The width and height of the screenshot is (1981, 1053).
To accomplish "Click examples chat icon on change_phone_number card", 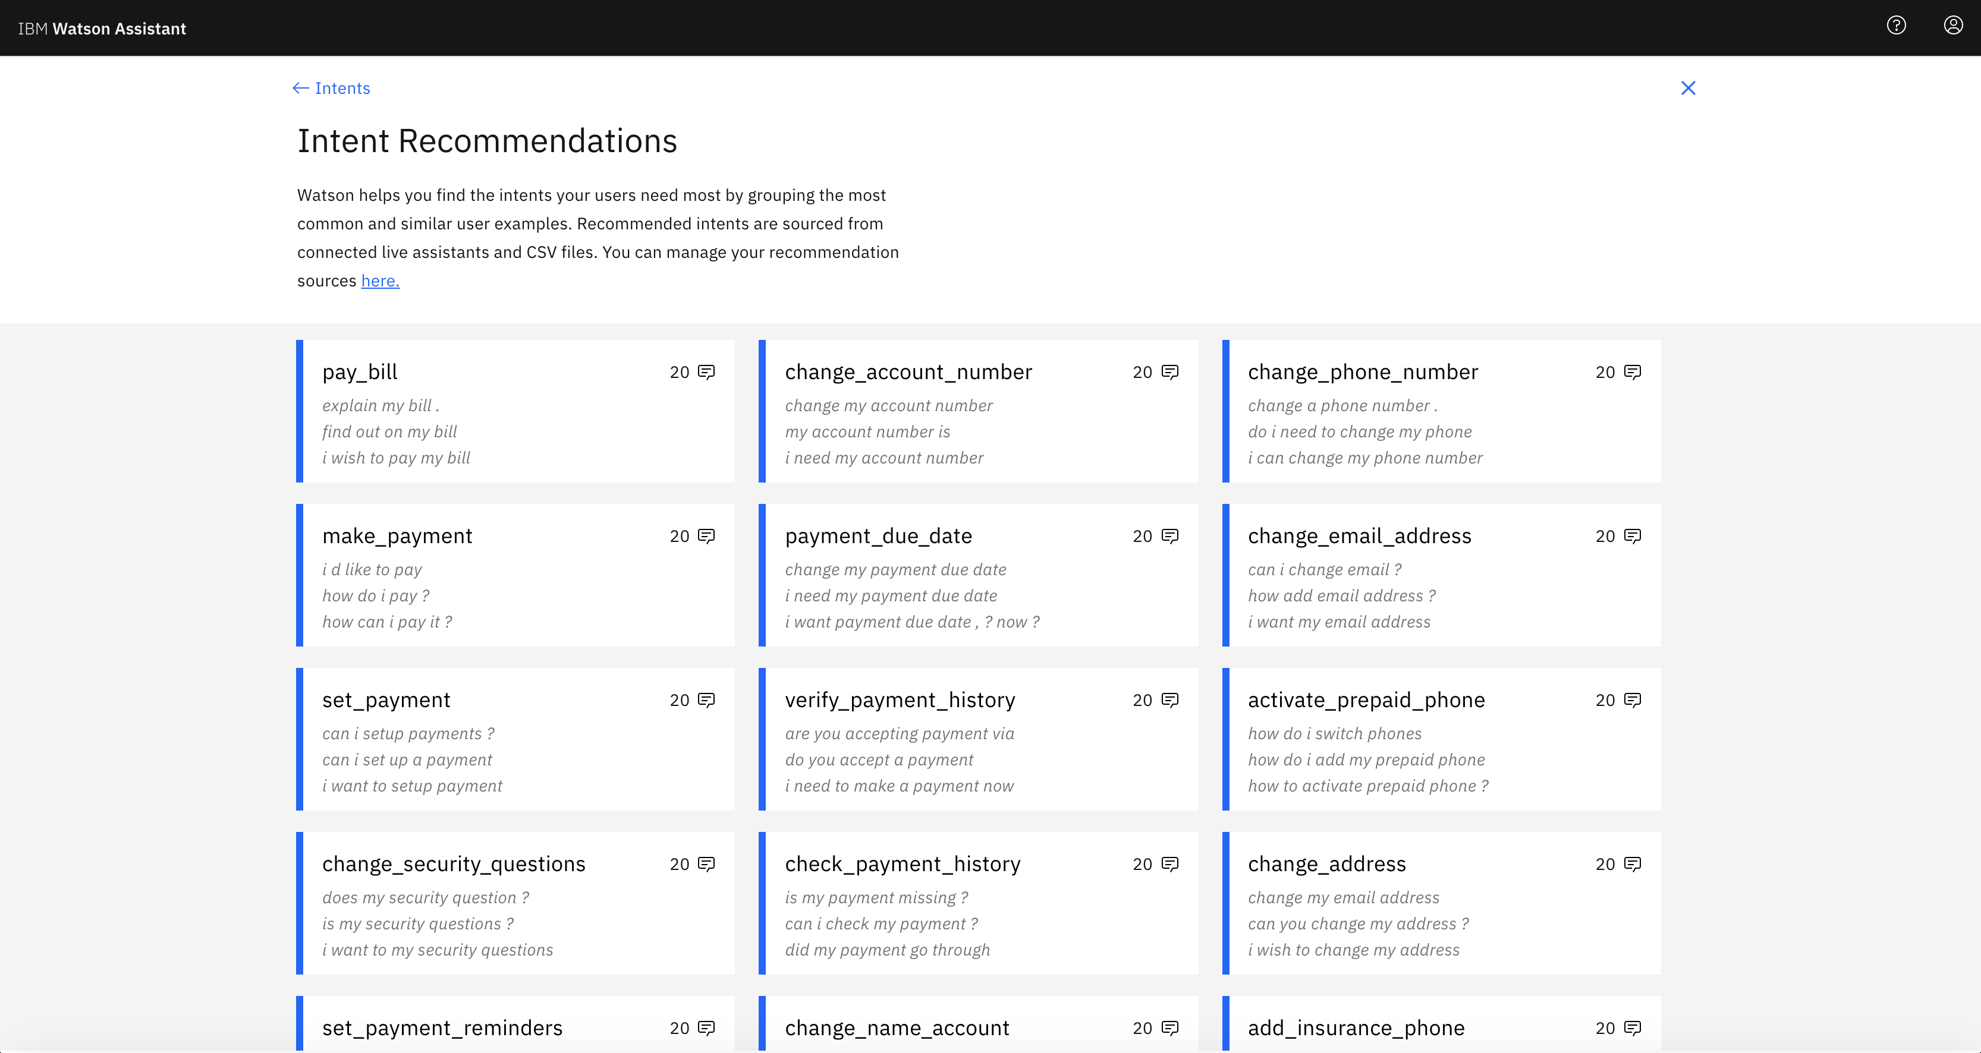I will [1632, 372].
